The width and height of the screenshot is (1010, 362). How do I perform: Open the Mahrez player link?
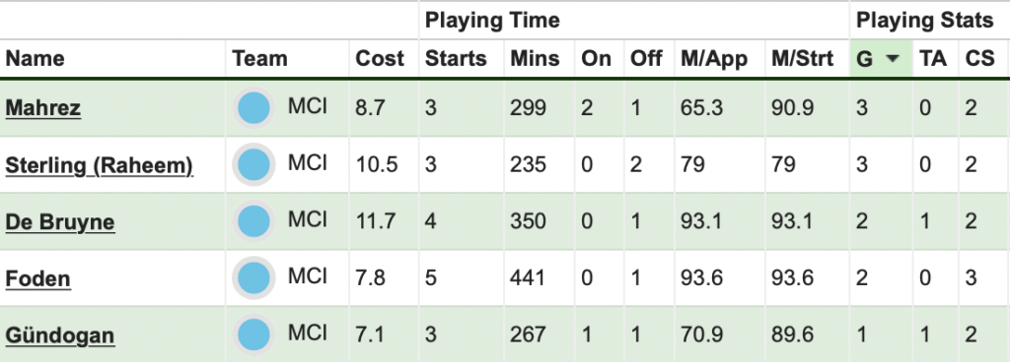tap(43, 108)
